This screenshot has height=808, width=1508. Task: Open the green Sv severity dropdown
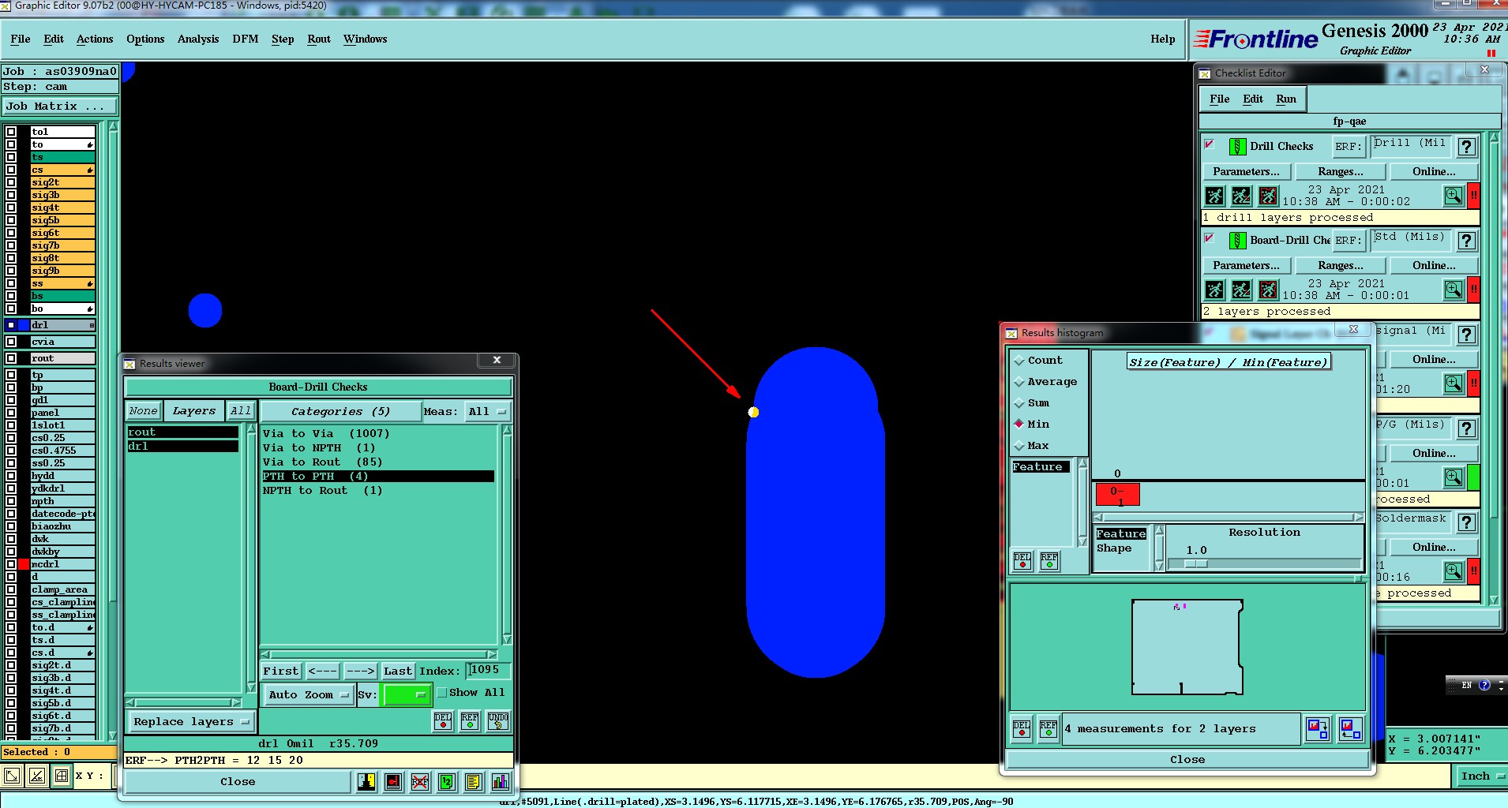click(x=406, y=694)
